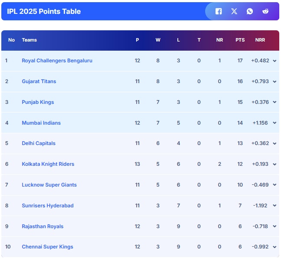Image resolution: width=281 pixels, height=258 pixels.
Task: Open Royal Challengers Bengaluru team link
Action: point(57,61)
